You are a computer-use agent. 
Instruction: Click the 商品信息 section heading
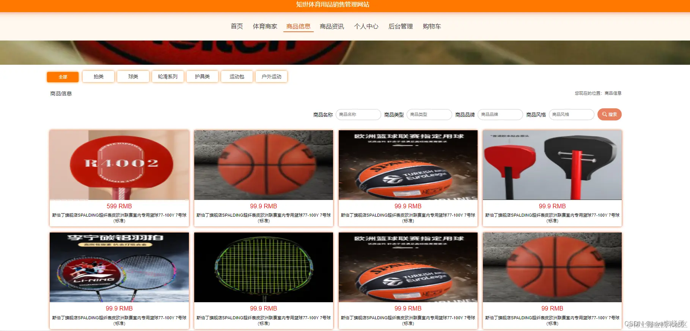pyautogui.click(x=61, y=94)
